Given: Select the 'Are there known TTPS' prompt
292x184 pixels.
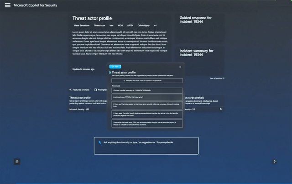Looking at the screenshot, I should click(146, 97).
